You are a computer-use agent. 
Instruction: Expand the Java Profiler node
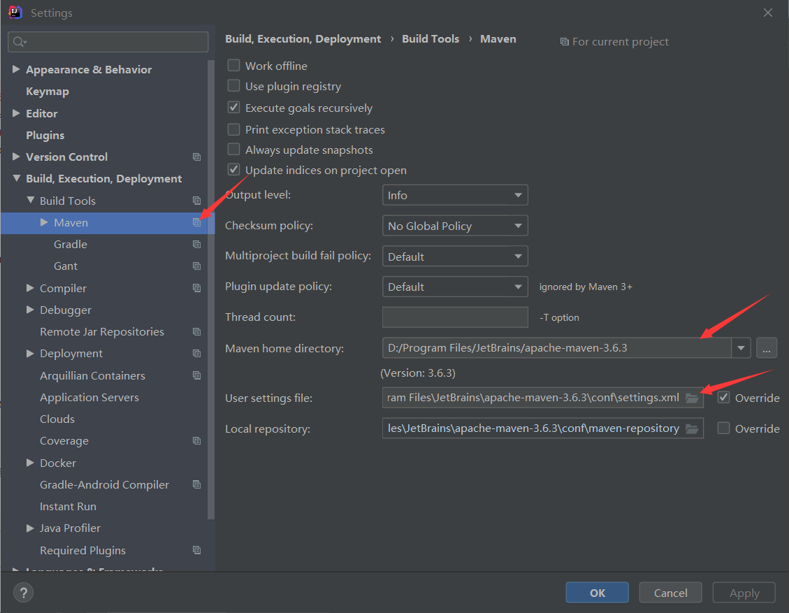30,528
